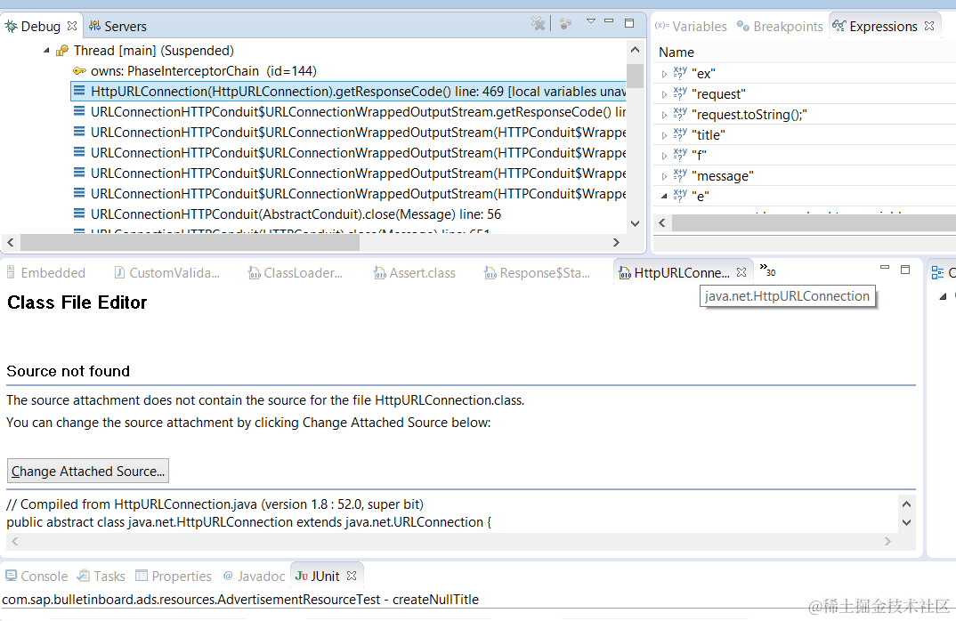Click stack frame icon of getResponseCode line 469

click(79, 92)
